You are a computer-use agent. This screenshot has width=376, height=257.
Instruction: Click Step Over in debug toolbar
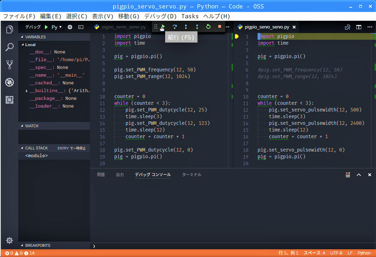(x=175, y=26)
